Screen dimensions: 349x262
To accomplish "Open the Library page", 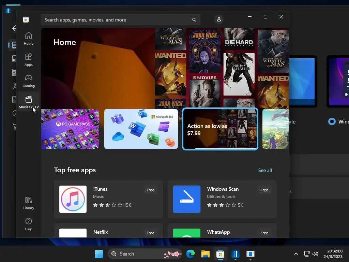I will [29, 203].
